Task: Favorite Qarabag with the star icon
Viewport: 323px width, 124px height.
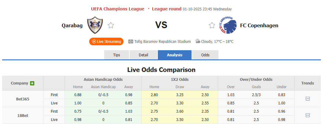Action: [111, 25]
